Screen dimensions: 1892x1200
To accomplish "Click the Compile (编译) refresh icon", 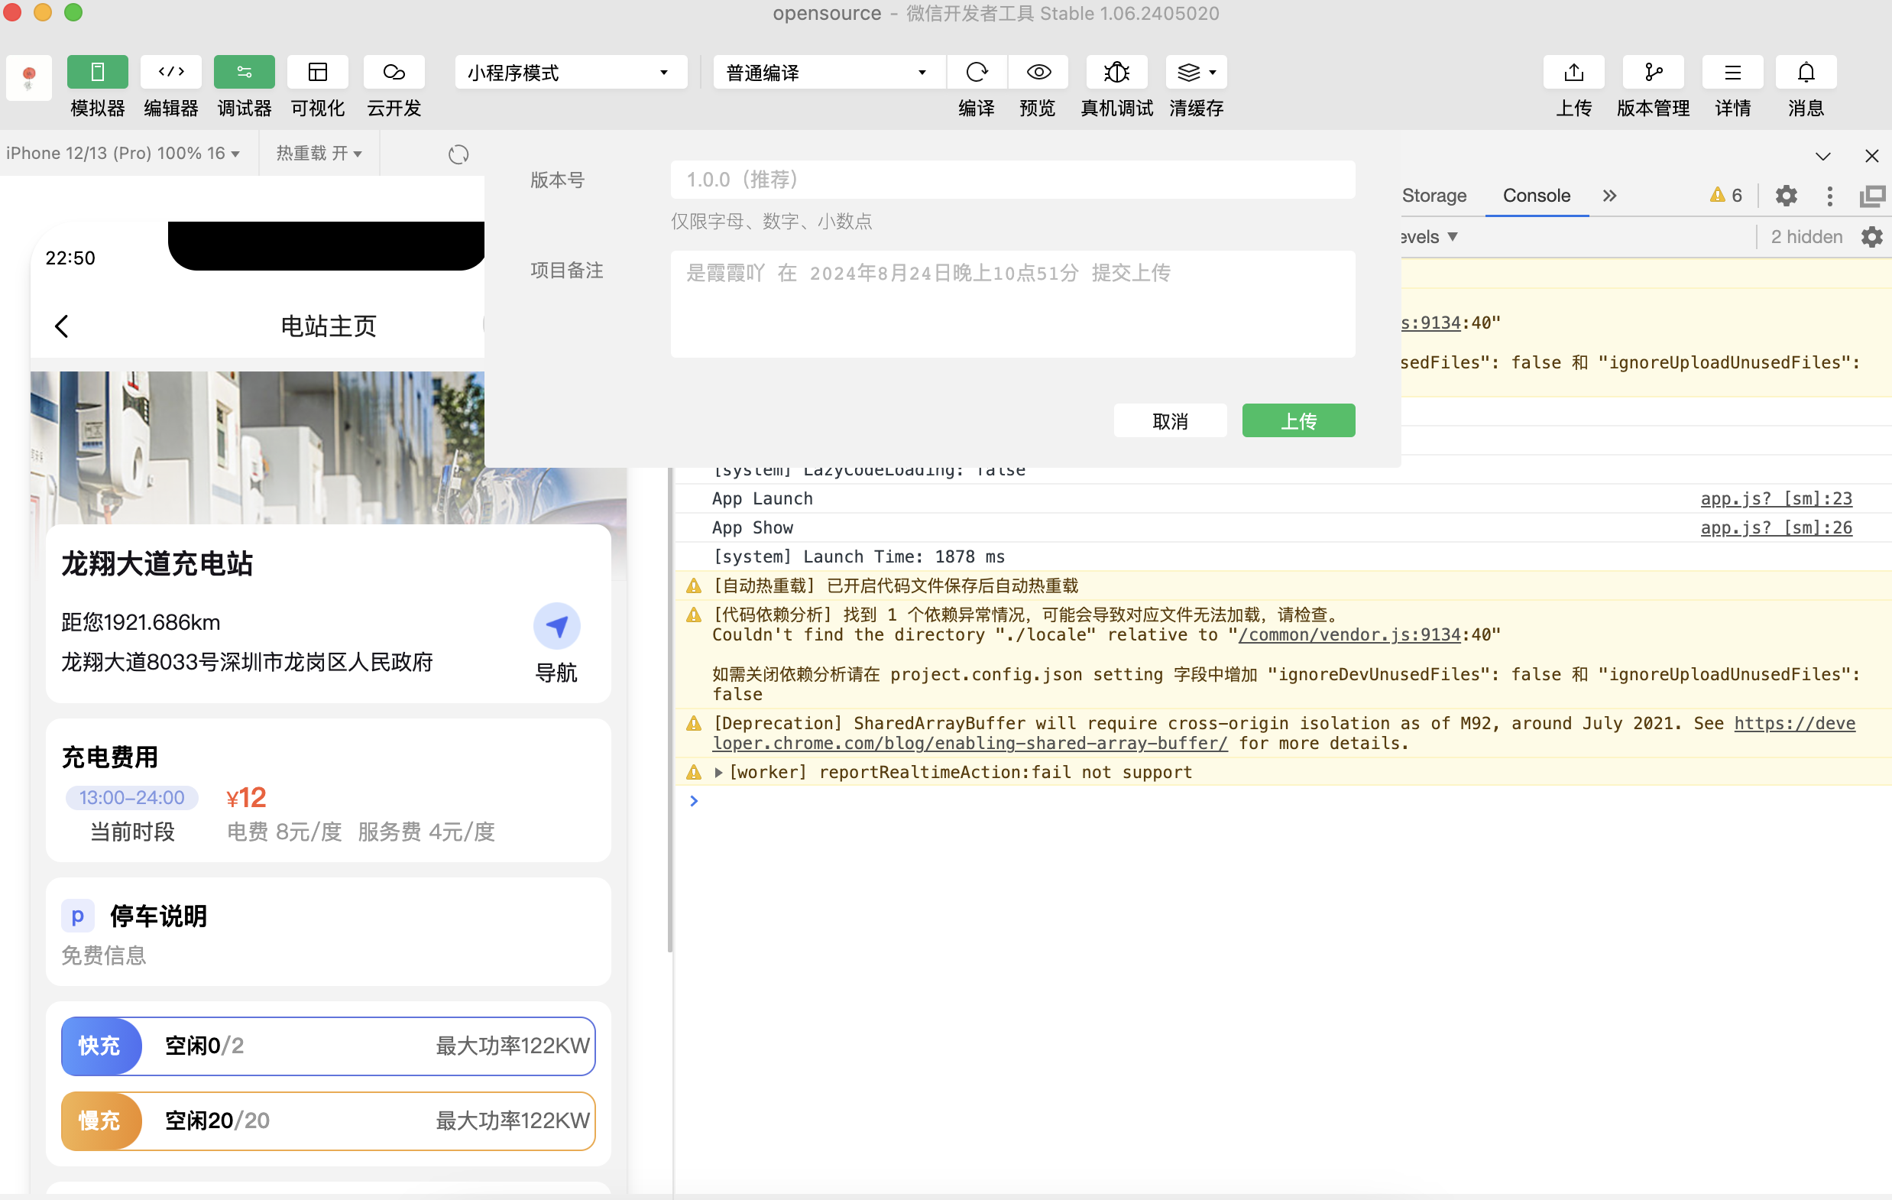I will tap(977, 72).
